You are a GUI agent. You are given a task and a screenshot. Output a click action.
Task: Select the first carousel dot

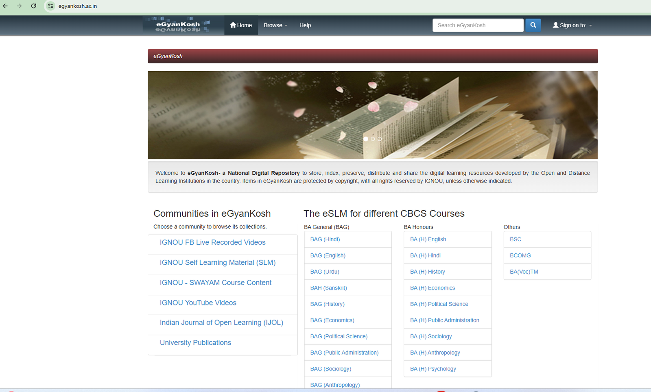[365, 139]
